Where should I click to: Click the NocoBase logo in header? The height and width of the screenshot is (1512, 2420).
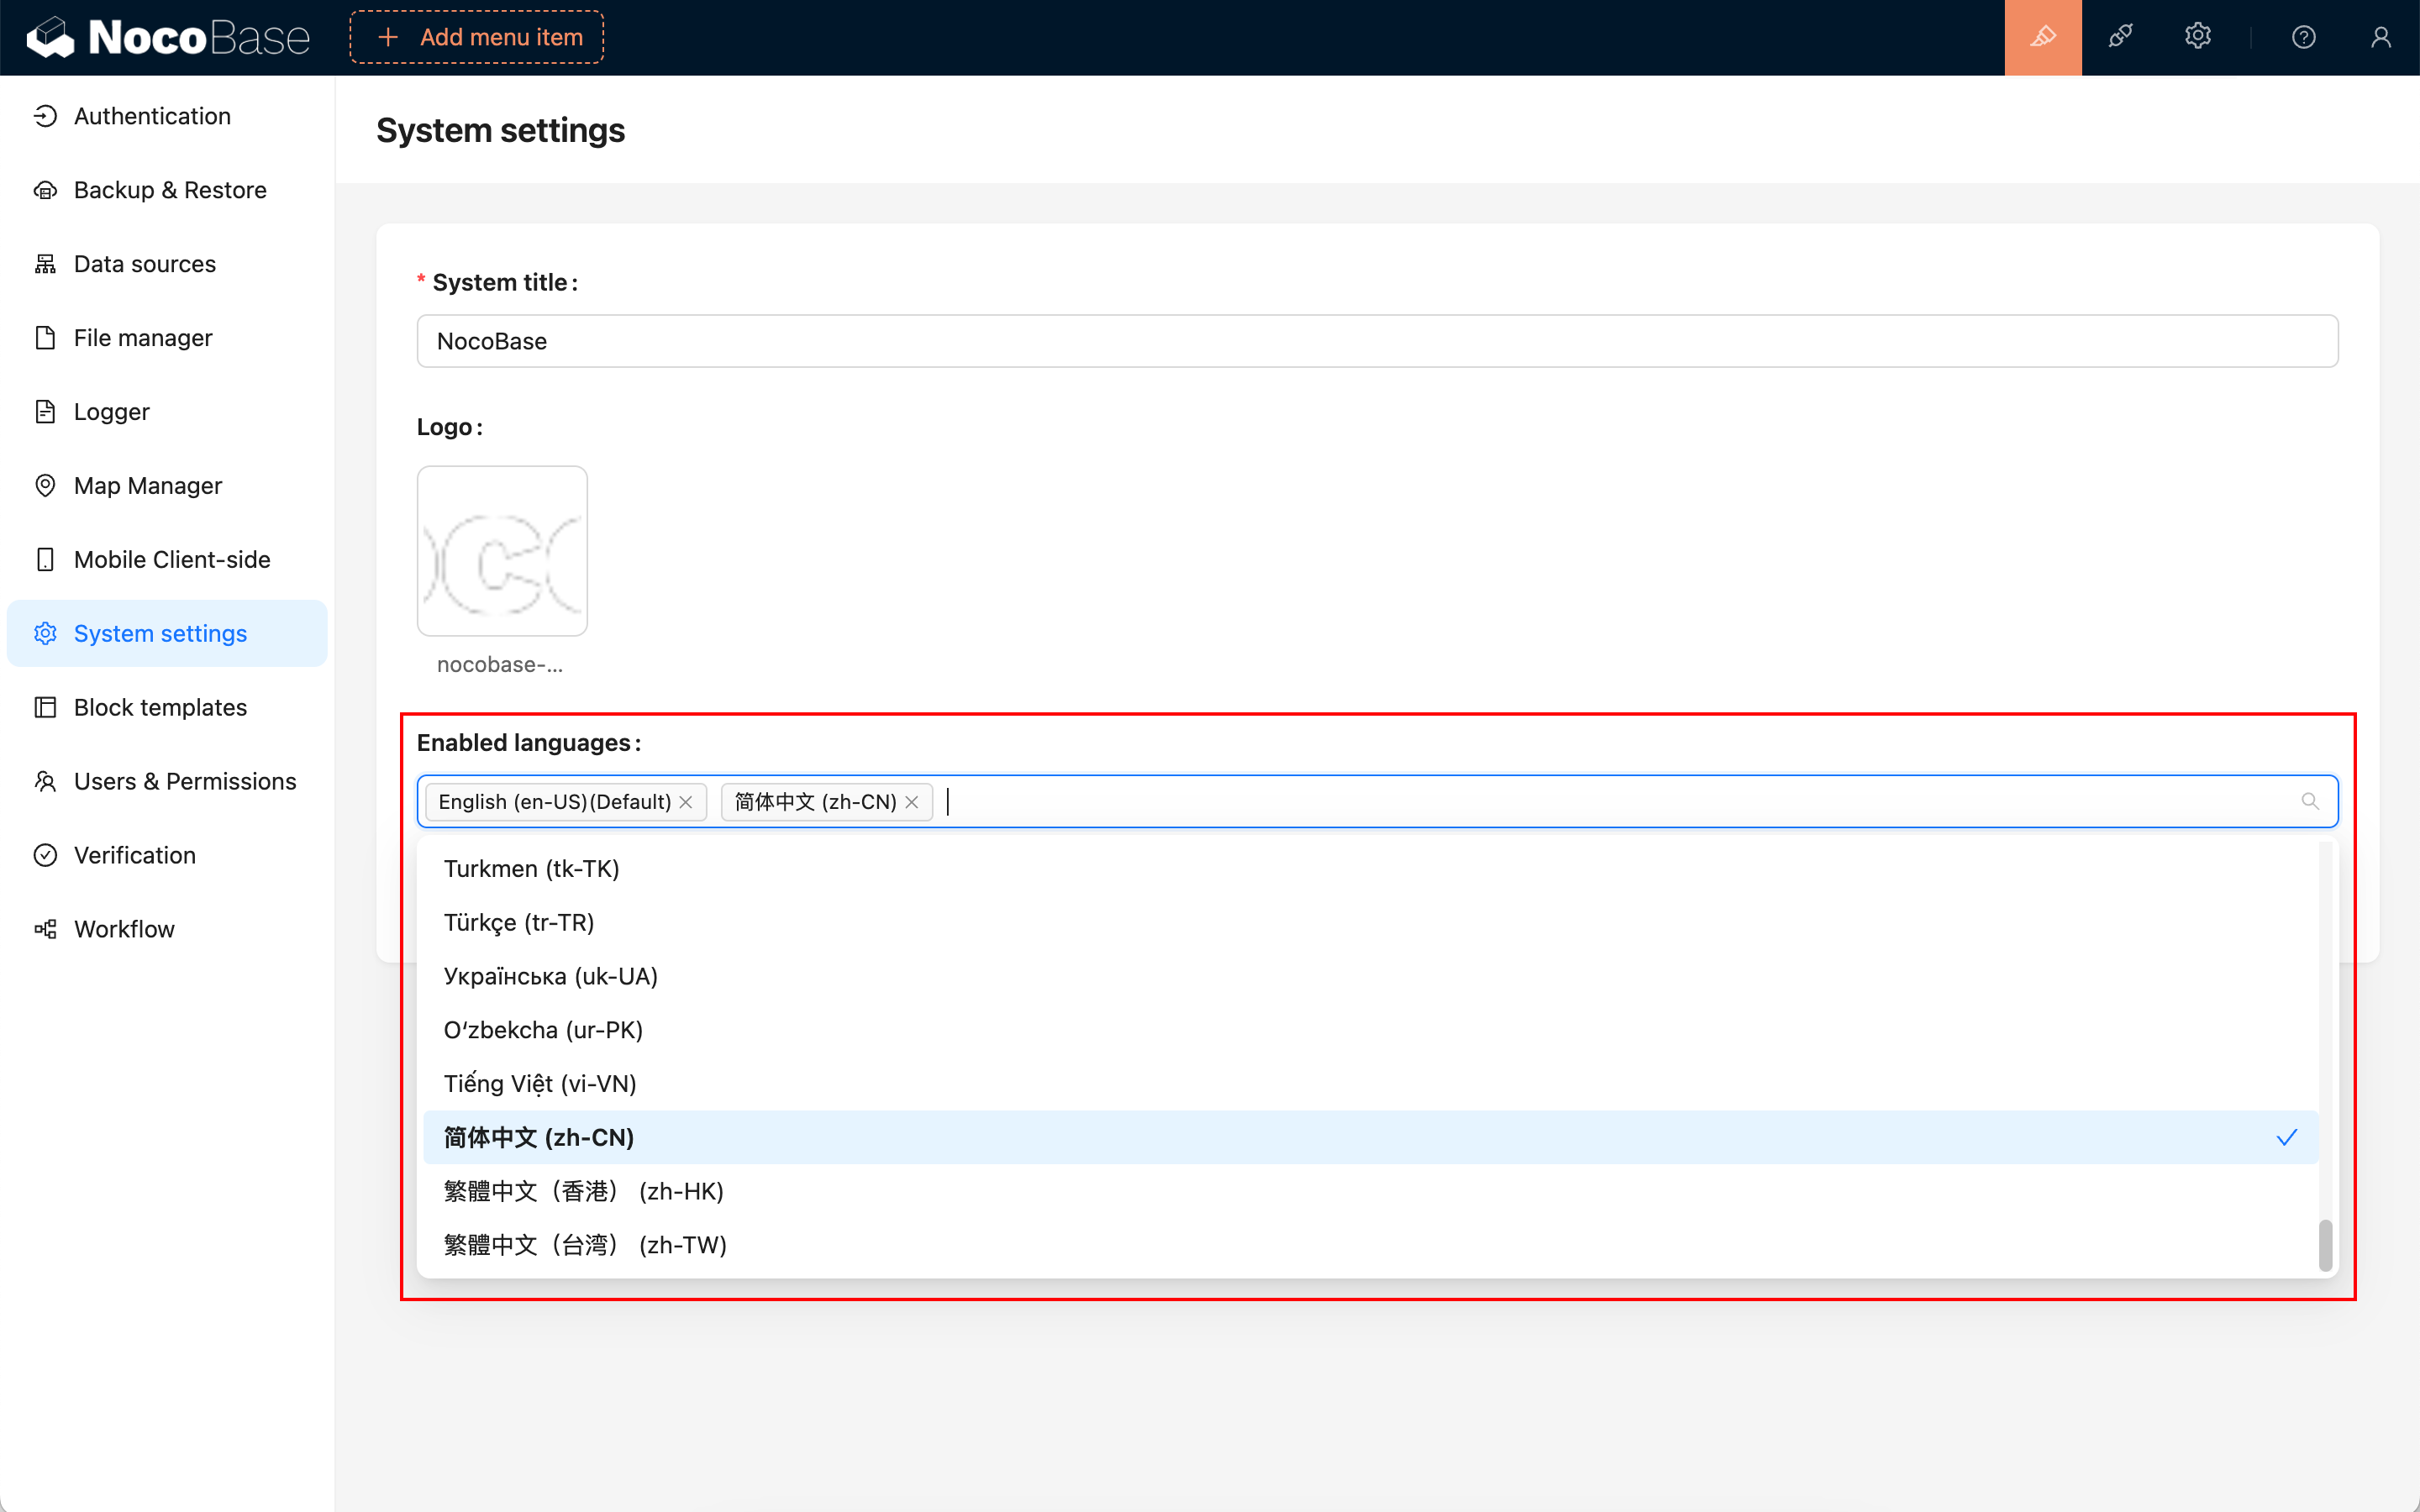pyautogui.click(x=168, y=37)
